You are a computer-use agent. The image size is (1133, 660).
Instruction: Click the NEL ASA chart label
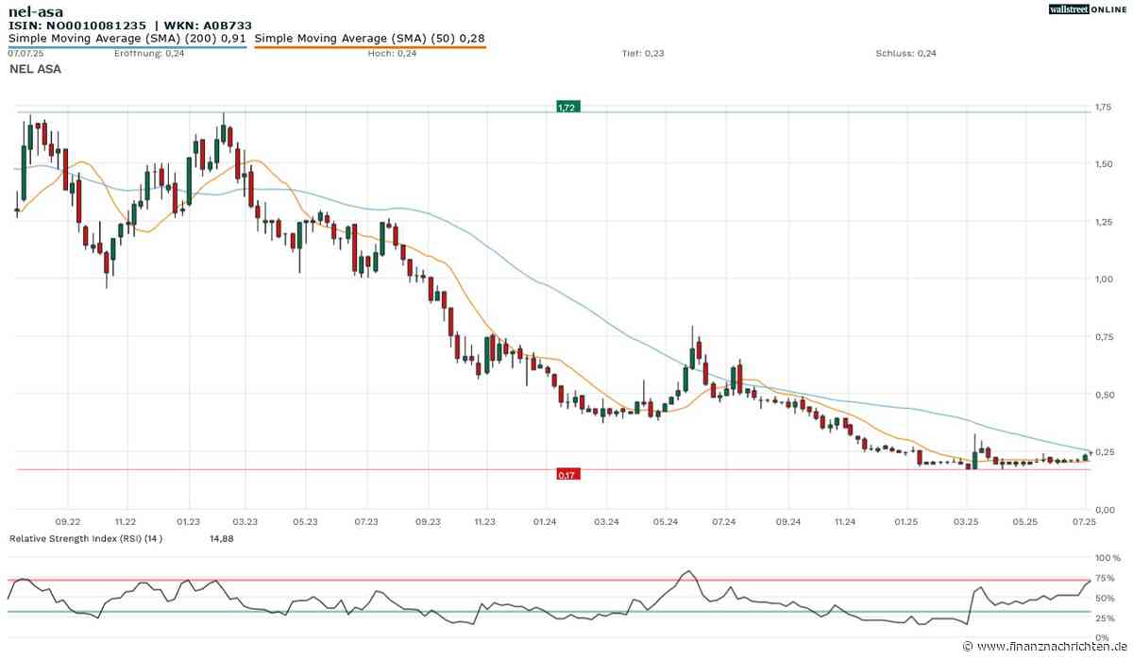click(35, 69)
